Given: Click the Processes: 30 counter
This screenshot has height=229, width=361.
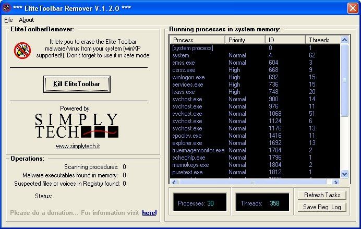Looking at the screenshot, I should [200, 202].
